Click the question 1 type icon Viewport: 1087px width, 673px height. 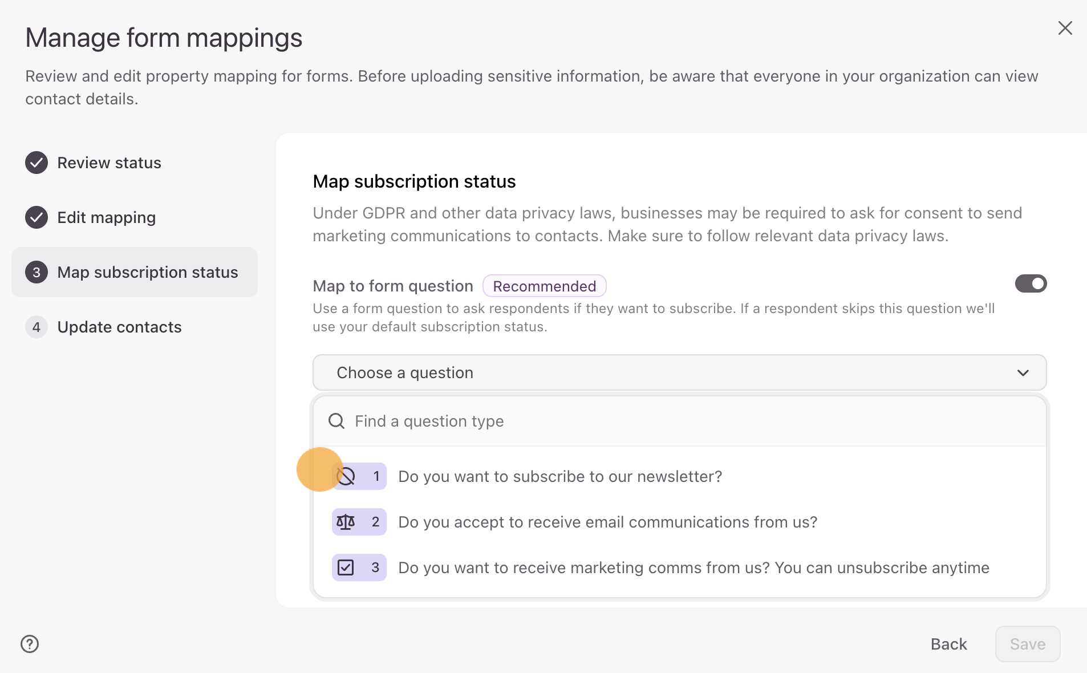pos(346,476)
